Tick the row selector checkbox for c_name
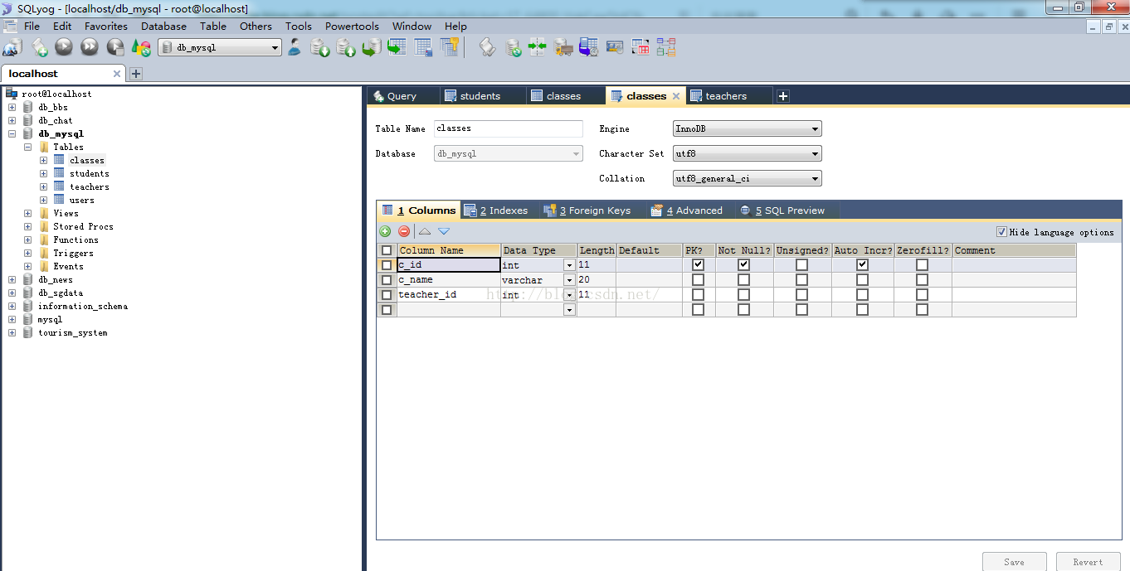Viewport: 1130px width, 571px height. tap(387, 280)
